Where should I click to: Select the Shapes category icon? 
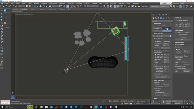click(x=156, y=18)
